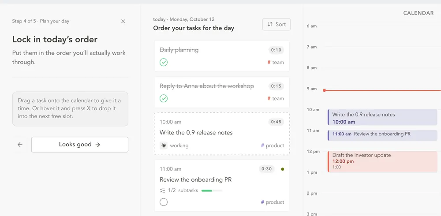This screenshot has height=216, width=441.
Task: Click the Drag a task onto the calendar hint
Action: (x=70, y=108)
